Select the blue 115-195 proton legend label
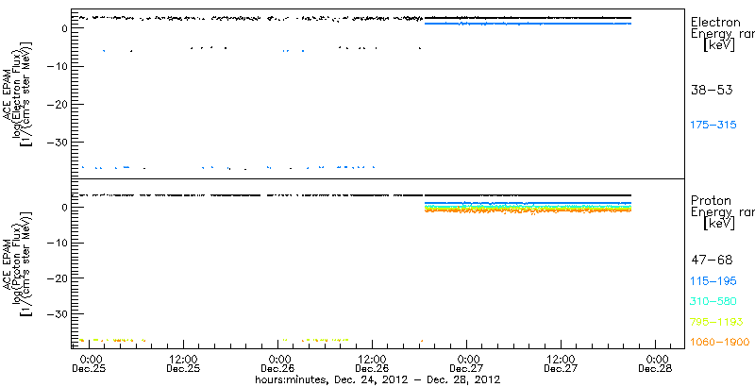Screen dimensions: 755x387 click(x=713, y=281)
